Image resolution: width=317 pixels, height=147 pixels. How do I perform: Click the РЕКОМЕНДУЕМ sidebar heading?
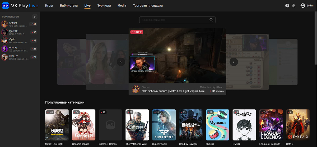click(10, 17)
